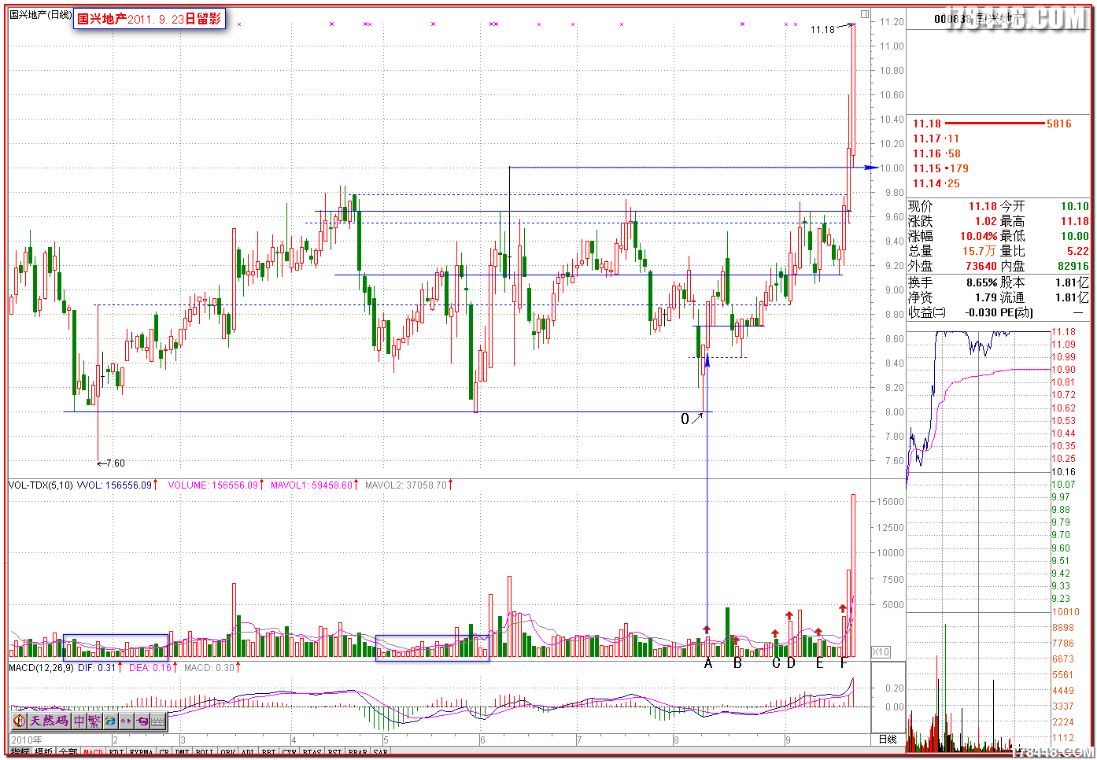
Task: Click the small square box at chart top-right corner
Action: click(865, 14)
